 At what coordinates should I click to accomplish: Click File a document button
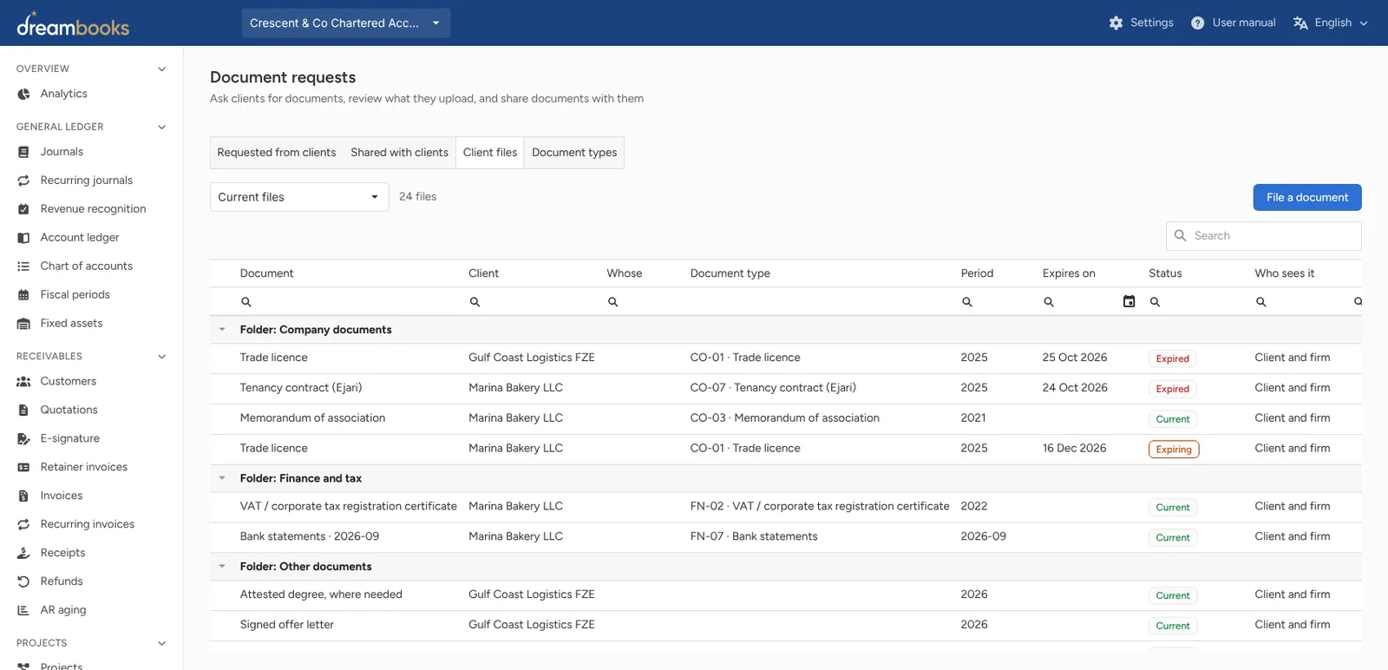click(1307, 198)
